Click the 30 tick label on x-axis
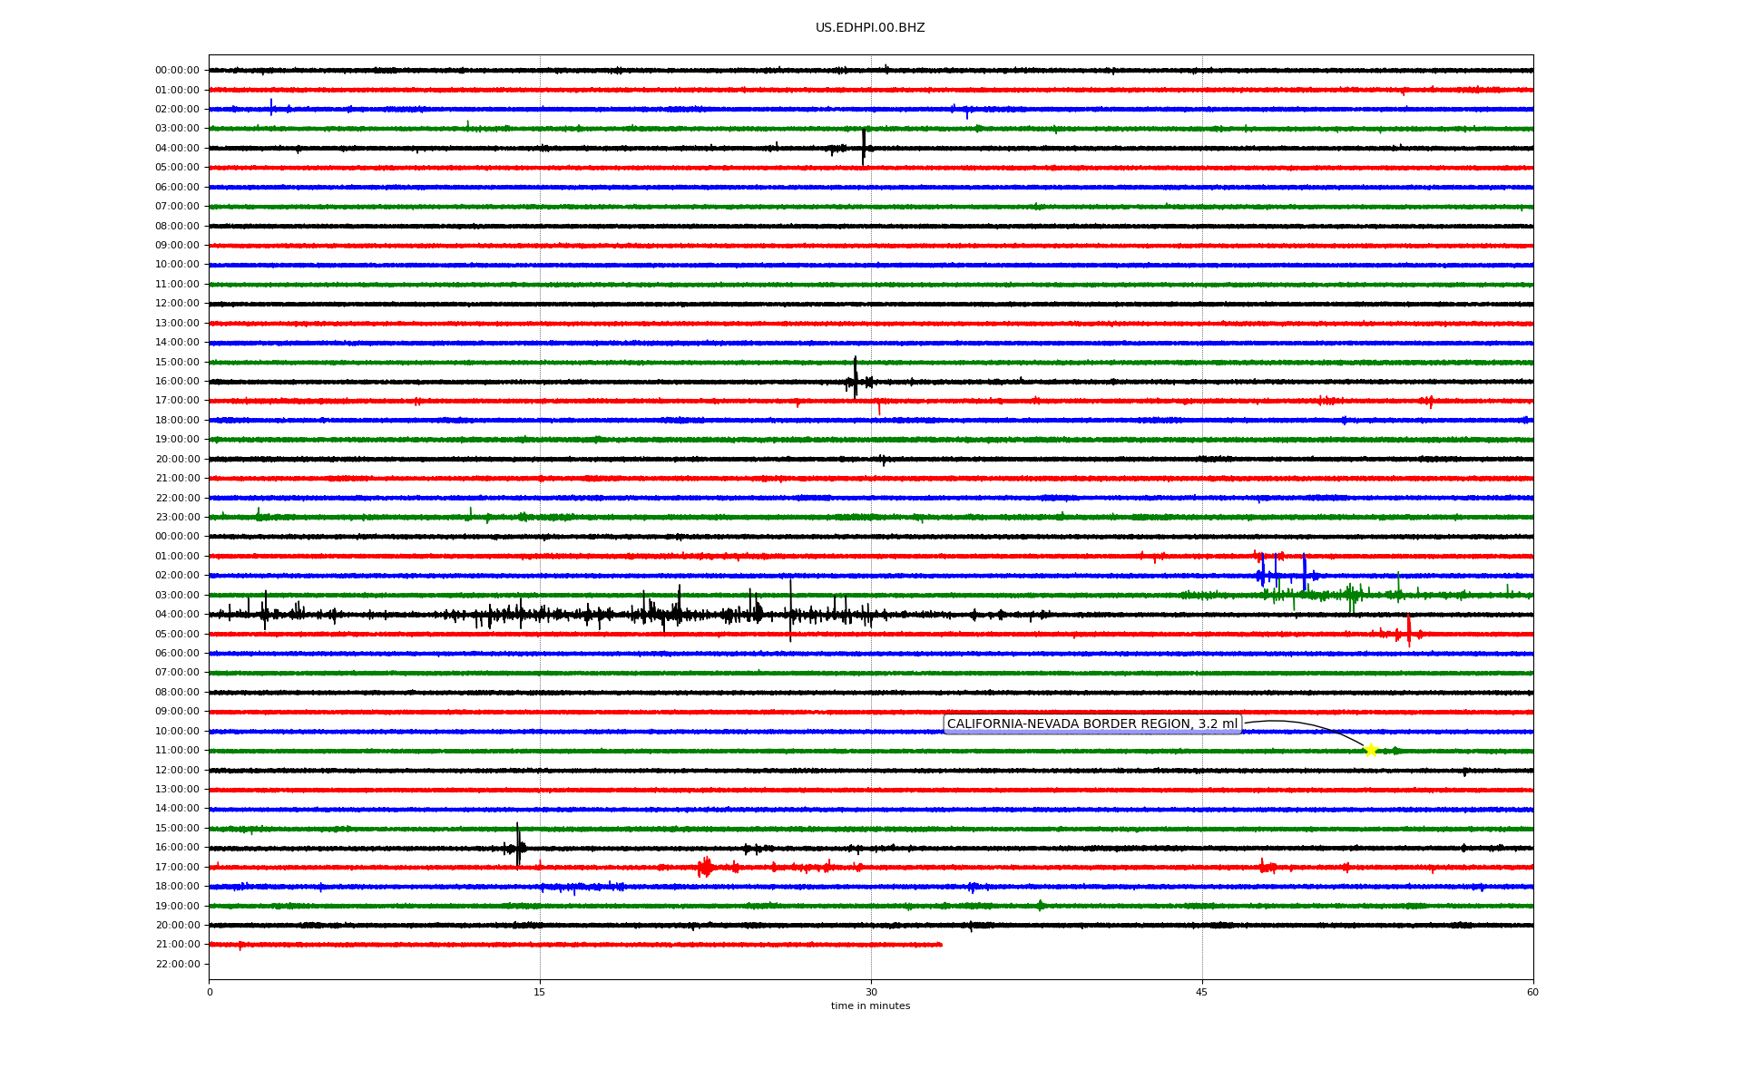Image resolution: width=1742 pixels, height=1088 pixels. 871,993
